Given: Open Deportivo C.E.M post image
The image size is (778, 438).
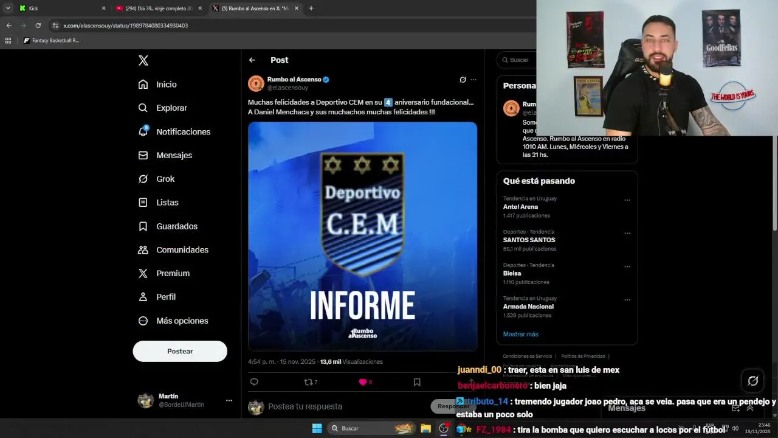Looking at the screenshot, I should coord(362,236).
